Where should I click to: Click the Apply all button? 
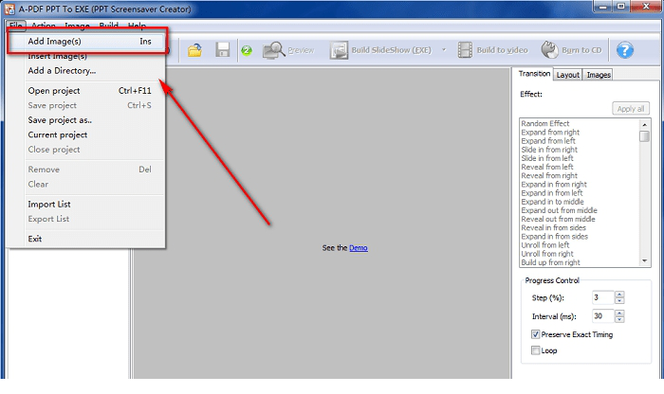(631, 109)
